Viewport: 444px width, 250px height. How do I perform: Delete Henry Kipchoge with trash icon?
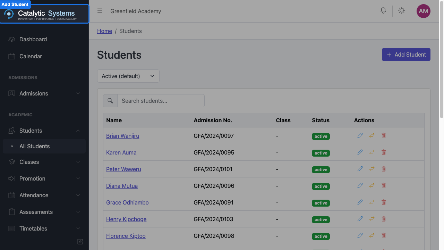[x=384, y=219]
